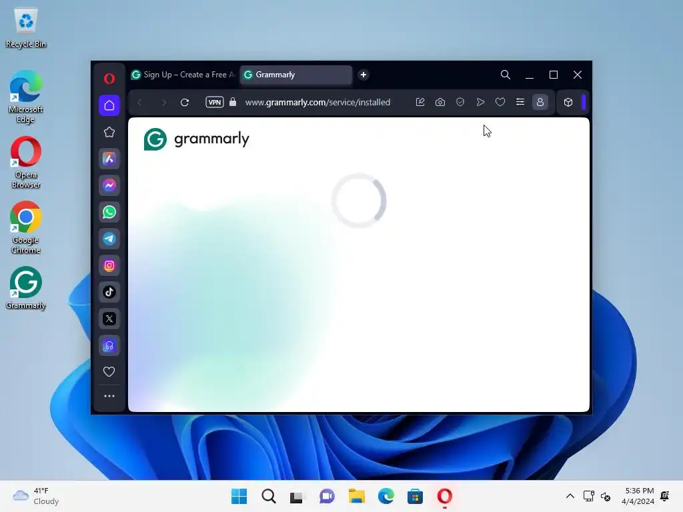Open the profile account icon
The width and height of the screenshot is (683, 512).
point(540,102)
